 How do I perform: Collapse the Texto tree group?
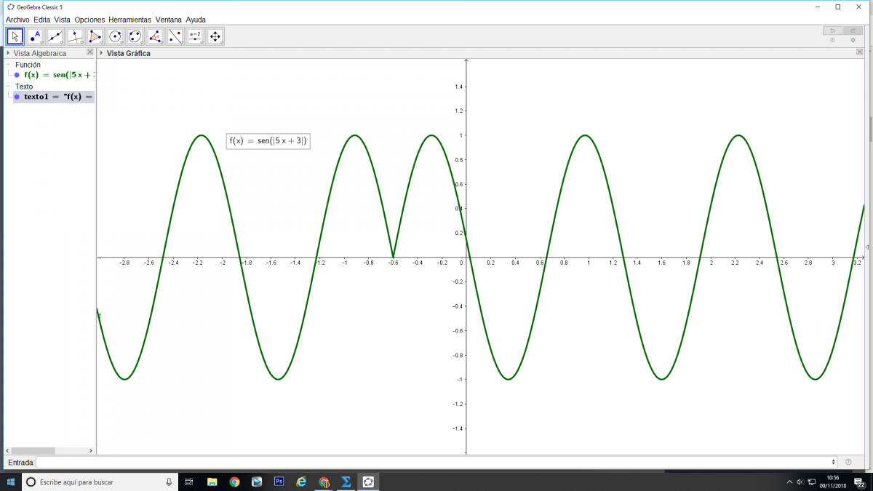tap(9, 87)
